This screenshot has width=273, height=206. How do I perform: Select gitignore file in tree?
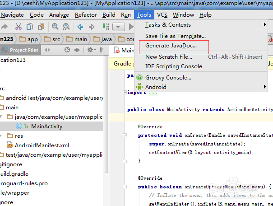pos(11,164)
